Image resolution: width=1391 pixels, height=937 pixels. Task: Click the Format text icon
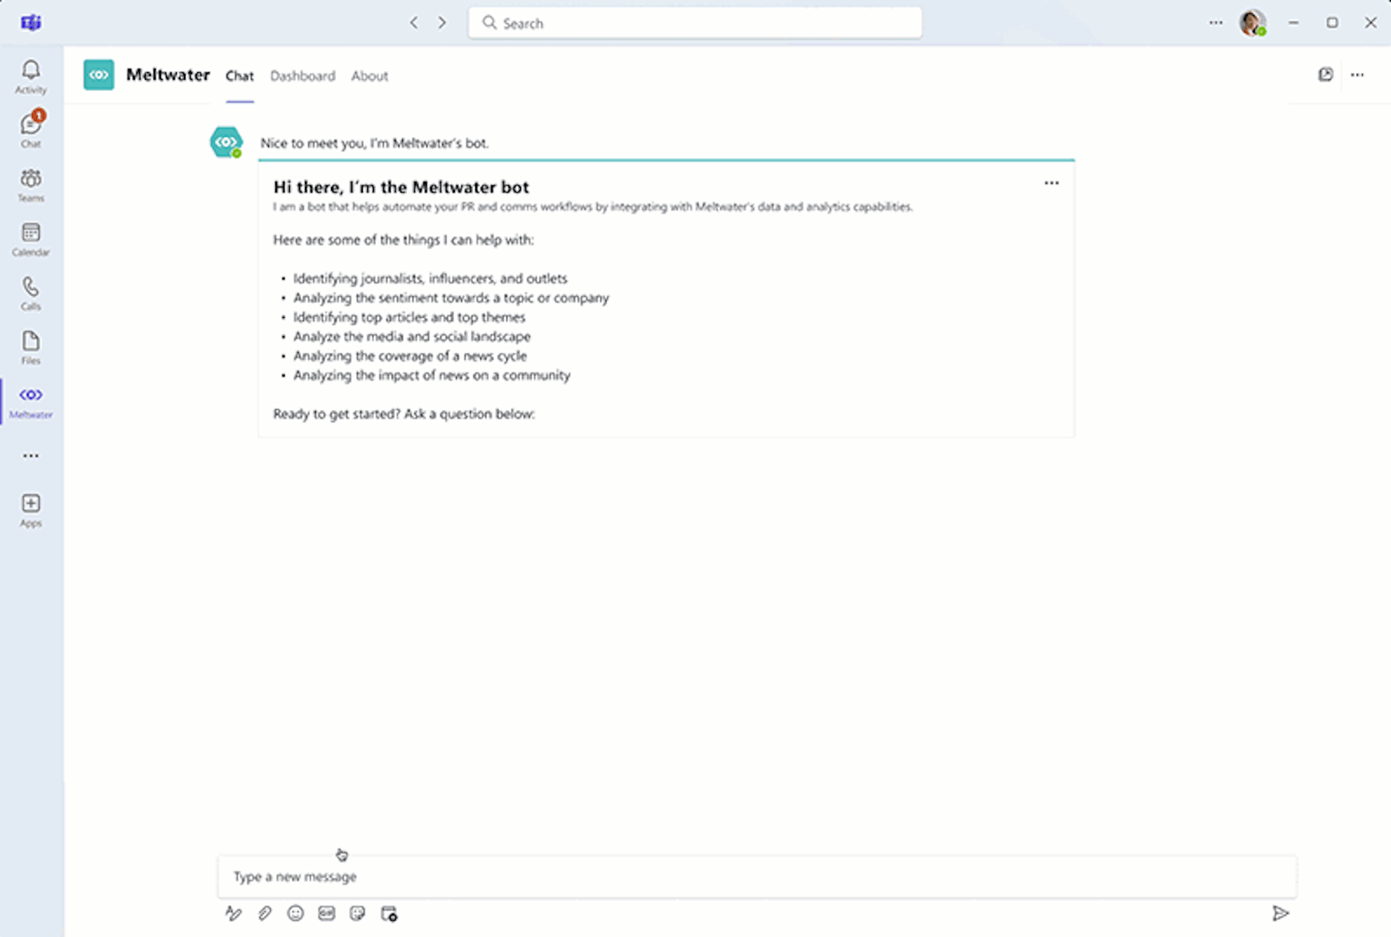233,913
